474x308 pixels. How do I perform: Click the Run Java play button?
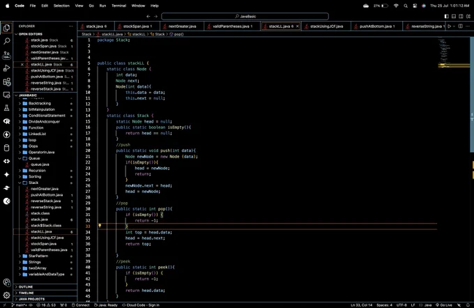449,26
